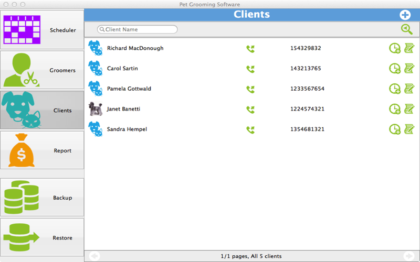Click the page count status text

pyautogui.click(x=251, y=256)
